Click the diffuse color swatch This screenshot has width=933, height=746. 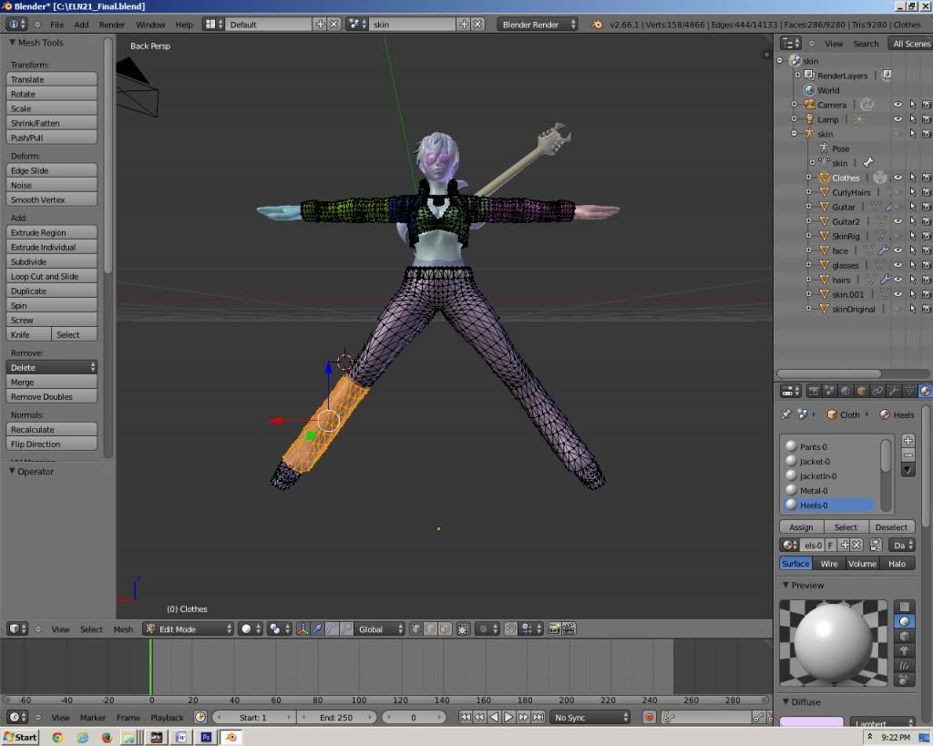(x=811, y=722)
